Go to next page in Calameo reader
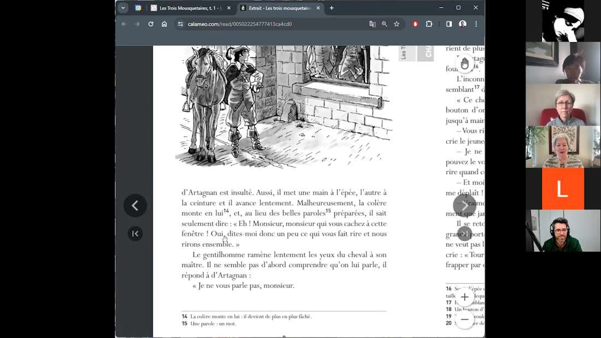The height and width of the screenshot is (338, 601). [464, 205]
